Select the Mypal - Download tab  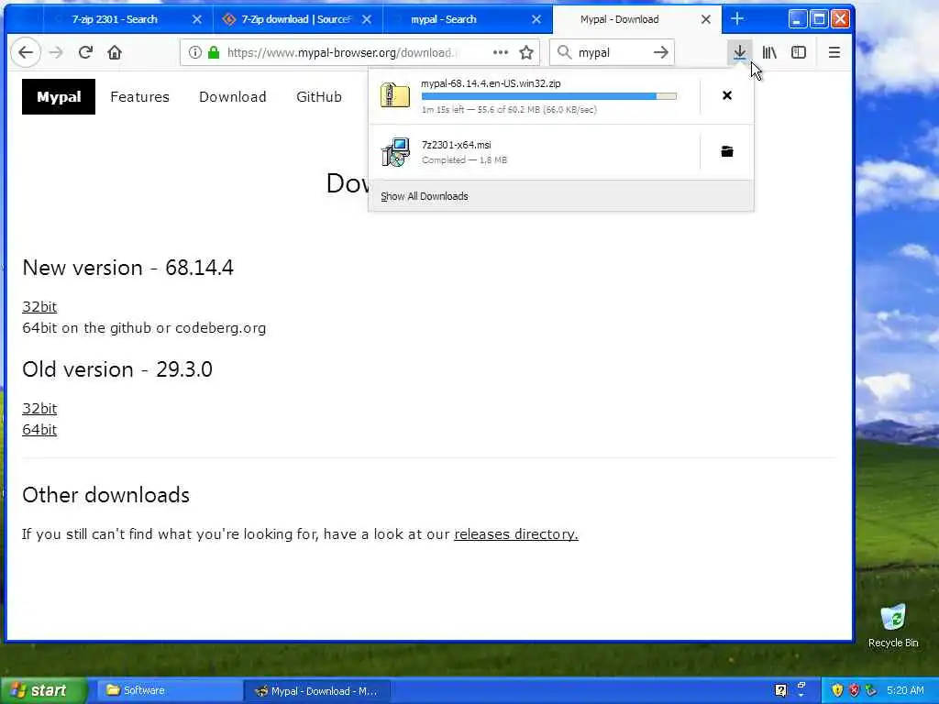click(x=619, y=19)
